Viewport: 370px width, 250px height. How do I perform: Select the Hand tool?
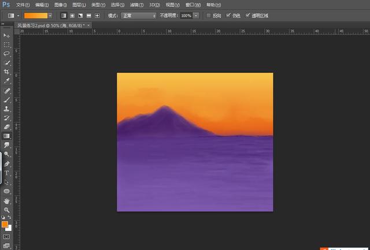(7, 200)
